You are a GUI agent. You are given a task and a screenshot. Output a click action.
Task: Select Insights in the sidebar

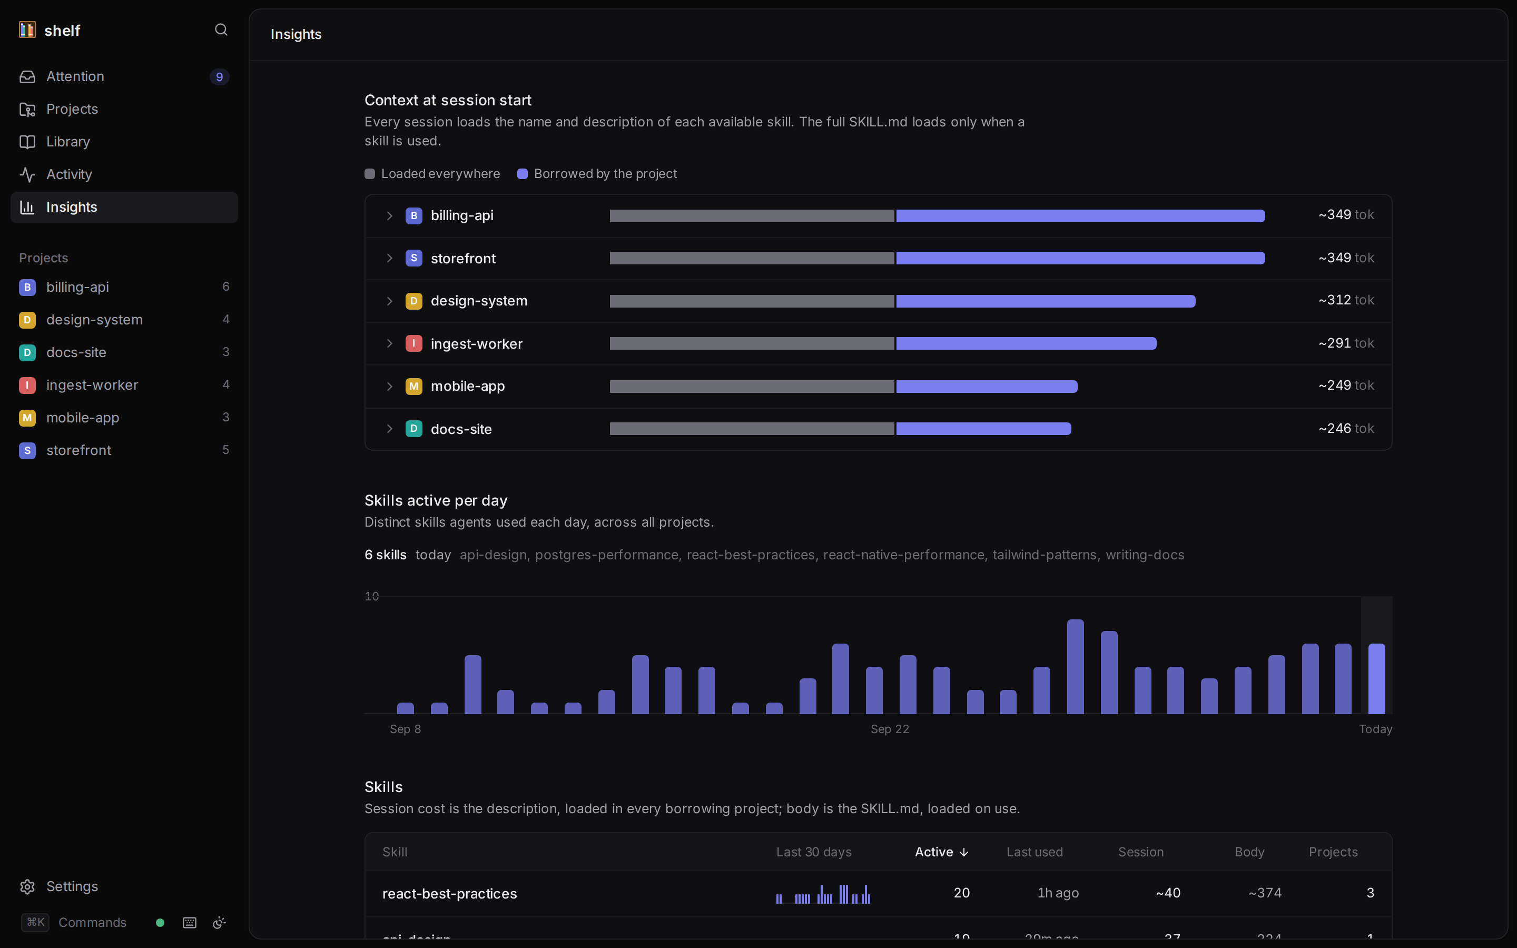point(124,207)
